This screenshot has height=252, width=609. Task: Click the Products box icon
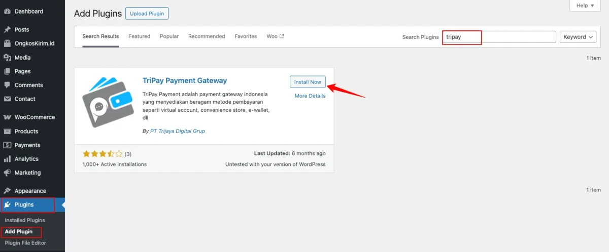click(x=7, y=131)
